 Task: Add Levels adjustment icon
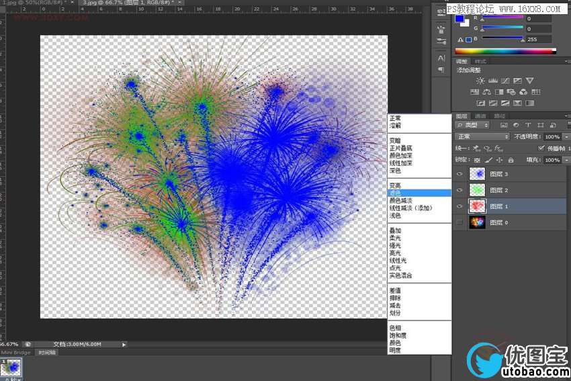tap(492, 81)
